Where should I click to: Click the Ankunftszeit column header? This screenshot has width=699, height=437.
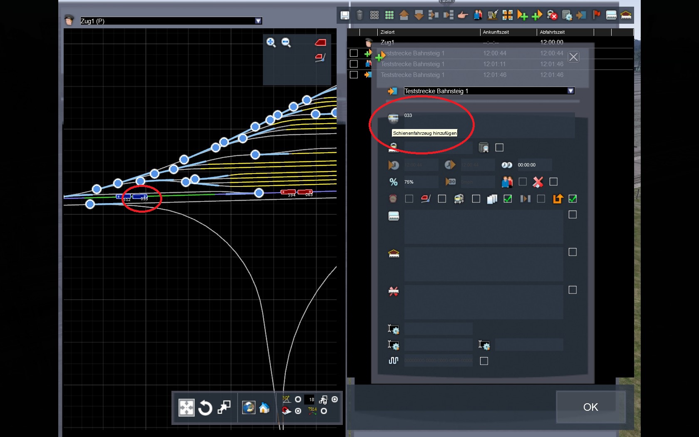[x=496, y=32]
